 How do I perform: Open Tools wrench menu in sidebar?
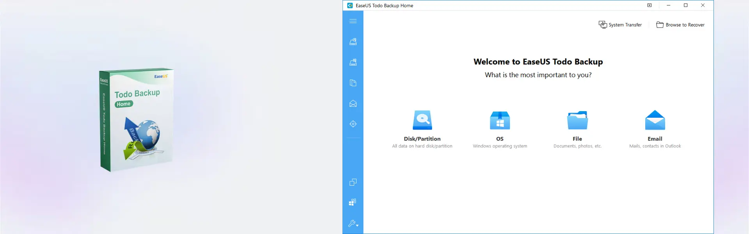[353, 223]
